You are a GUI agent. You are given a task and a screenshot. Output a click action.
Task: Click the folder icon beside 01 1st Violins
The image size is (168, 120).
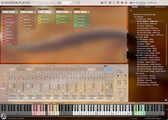(130, 3)
